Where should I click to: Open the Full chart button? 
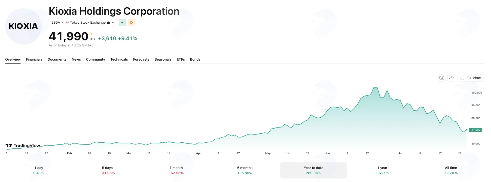471,78
